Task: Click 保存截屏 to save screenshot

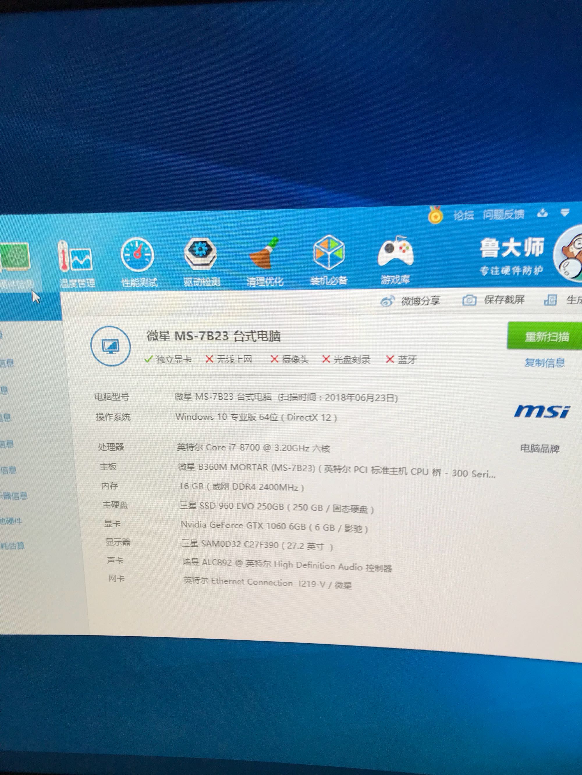Action: [504, 299]
